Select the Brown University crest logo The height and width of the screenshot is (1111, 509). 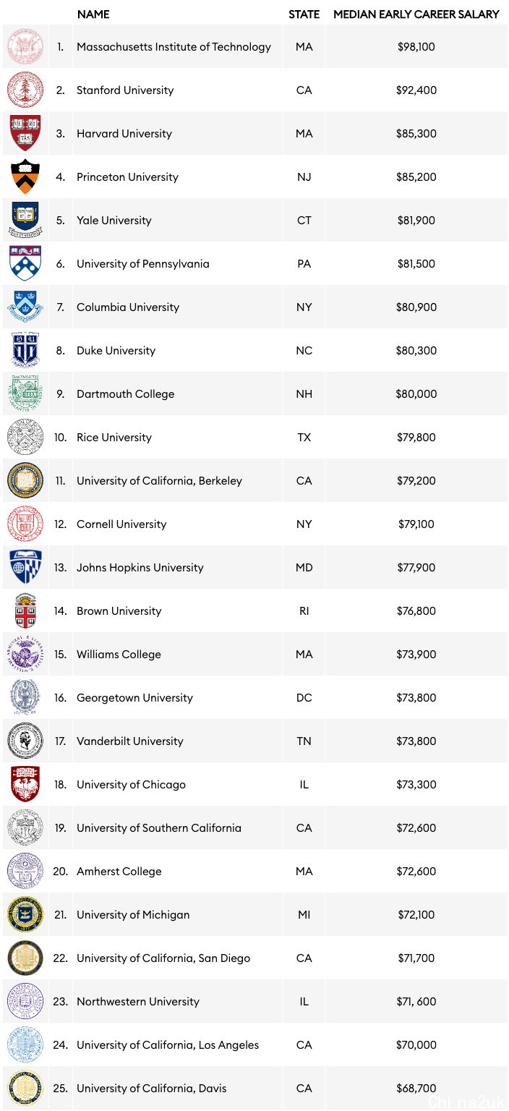coord(25,610)
